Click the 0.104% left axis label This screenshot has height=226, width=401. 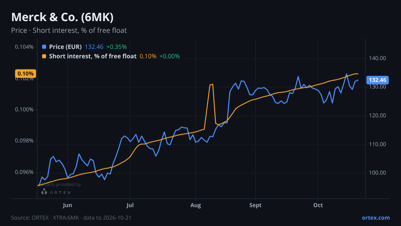(x=24, y=47)
